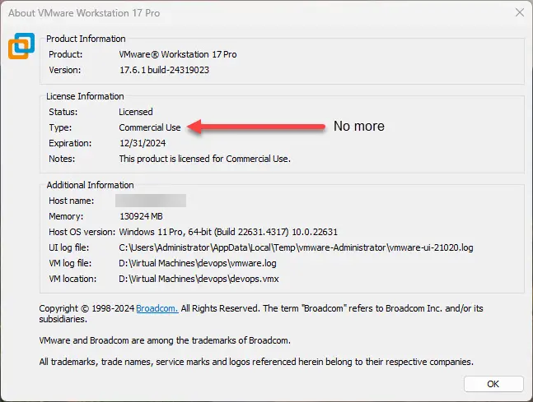Click the Status: field label
The image size is (533, 402).
coord(63,112)
